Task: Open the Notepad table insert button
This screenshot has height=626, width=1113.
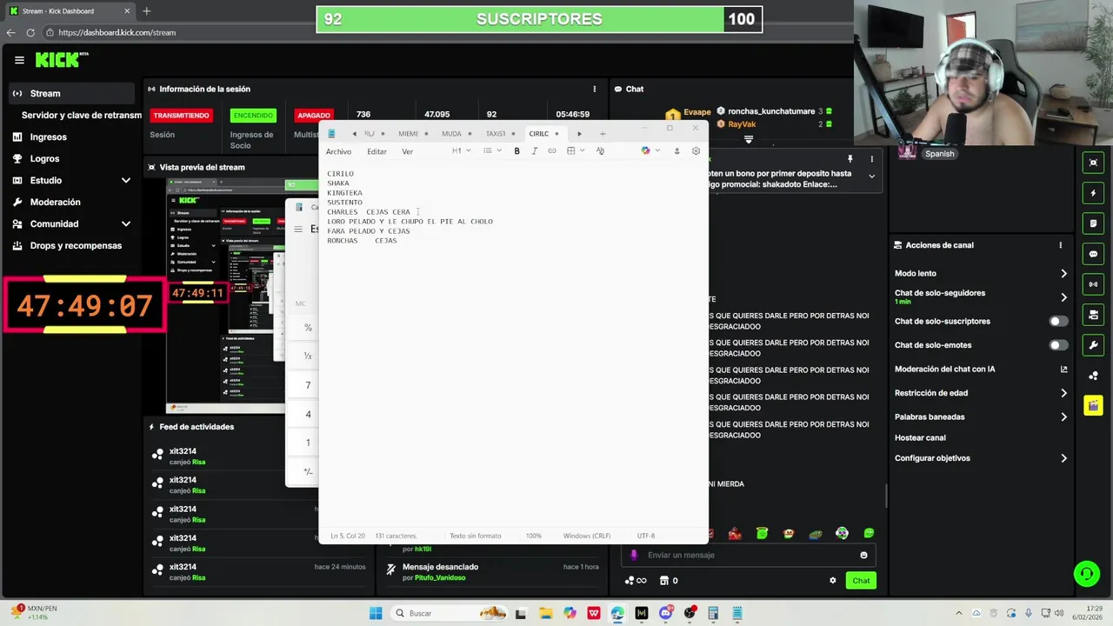Action: 570,151
